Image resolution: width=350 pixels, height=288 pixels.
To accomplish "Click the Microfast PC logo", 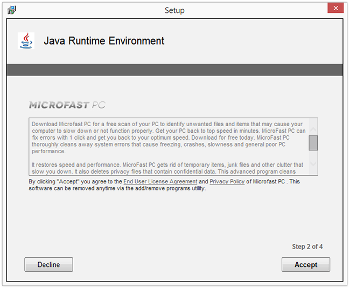I will [67, 105].
